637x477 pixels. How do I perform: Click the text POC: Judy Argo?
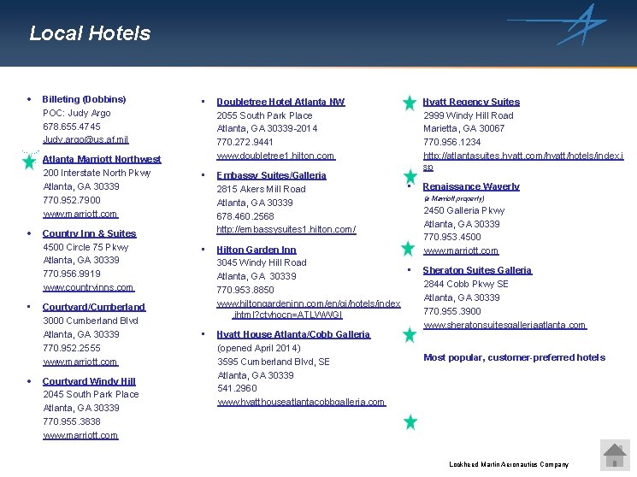(x=77, y=113)
